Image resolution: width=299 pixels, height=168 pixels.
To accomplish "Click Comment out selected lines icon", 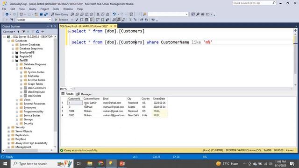I will coord(130,20).
